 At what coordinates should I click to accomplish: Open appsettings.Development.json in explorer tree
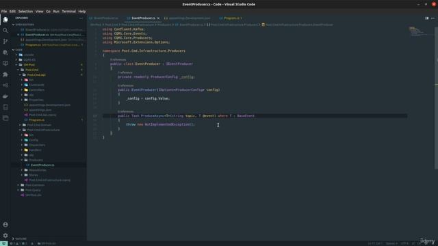pos(49,105)
